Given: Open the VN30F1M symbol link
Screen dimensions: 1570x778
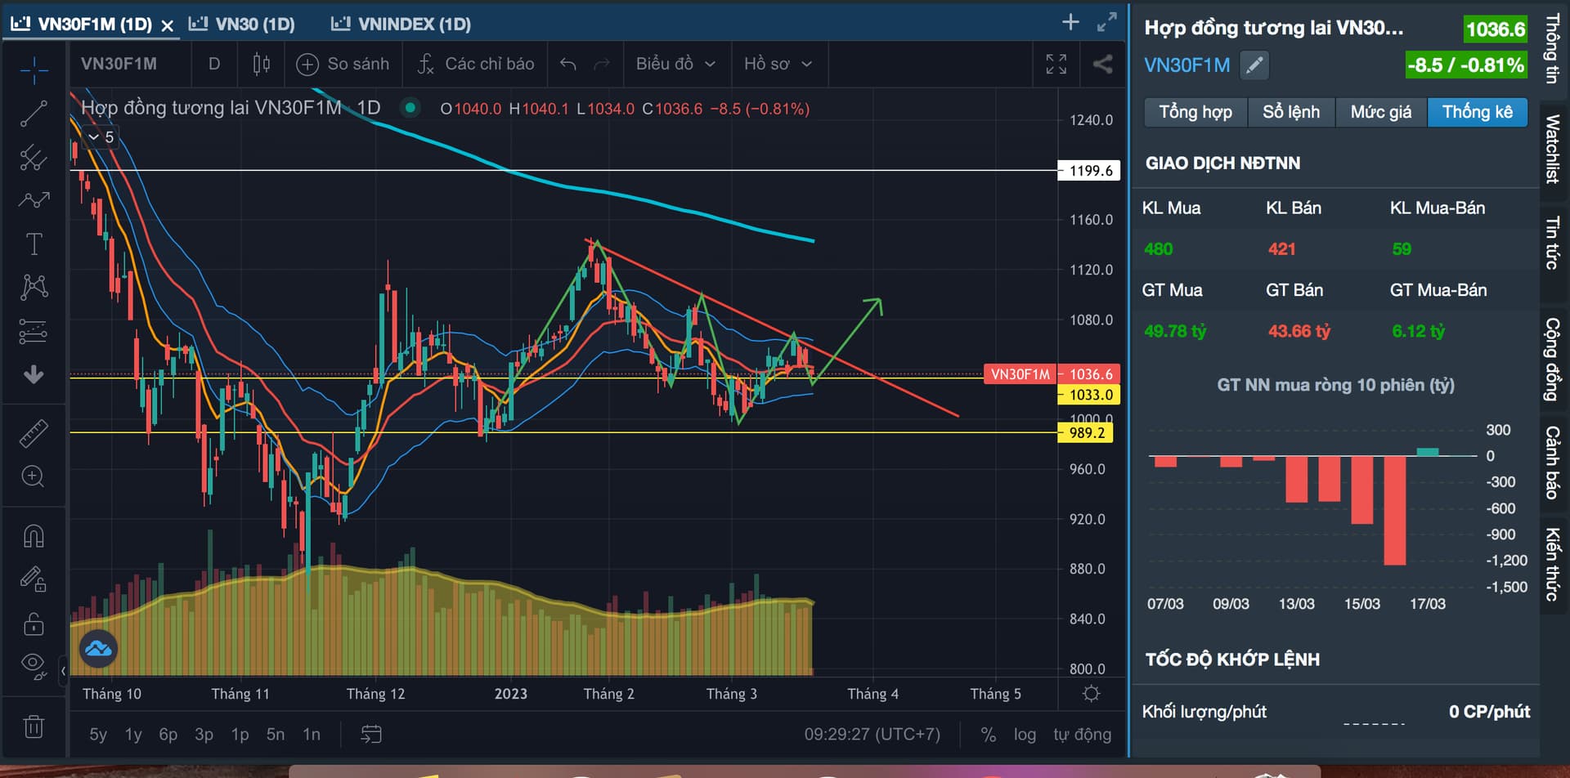Looking at the screenshot, I should point(1186,65).
